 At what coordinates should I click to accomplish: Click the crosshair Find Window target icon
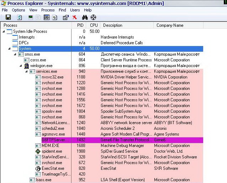point(93,17)
